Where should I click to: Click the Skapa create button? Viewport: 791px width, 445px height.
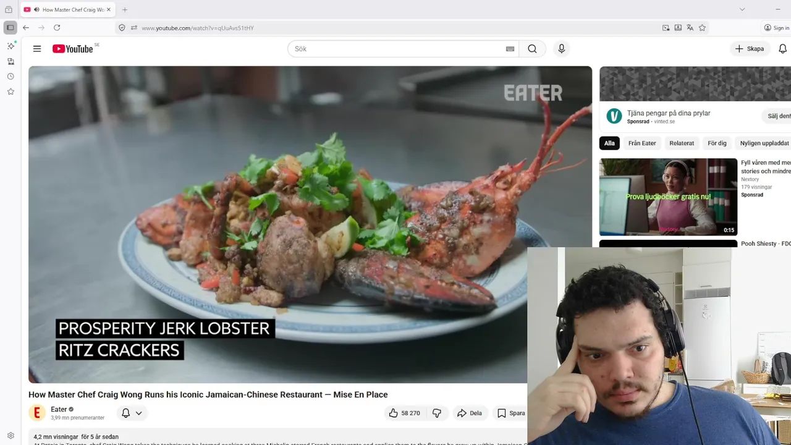tap(749, 49)
